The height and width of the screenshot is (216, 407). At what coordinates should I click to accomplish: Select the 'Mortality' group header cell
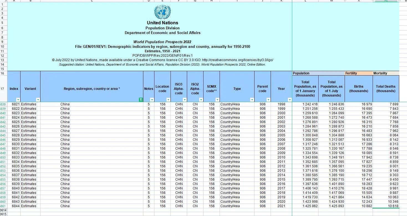click(x=386, y=73)
